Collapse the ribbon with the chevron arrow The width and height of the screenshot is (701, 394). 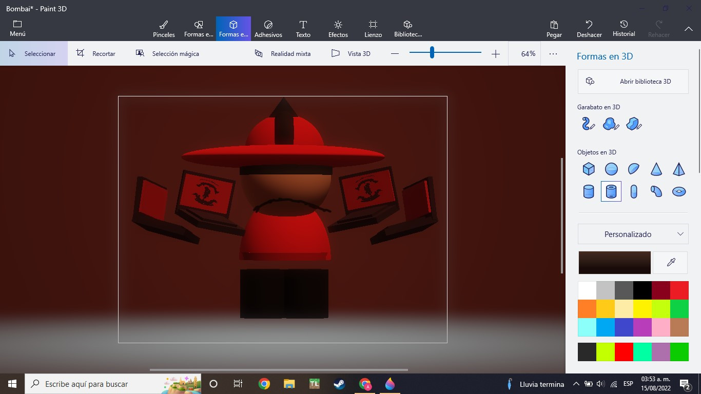click(x=689, y=29)
